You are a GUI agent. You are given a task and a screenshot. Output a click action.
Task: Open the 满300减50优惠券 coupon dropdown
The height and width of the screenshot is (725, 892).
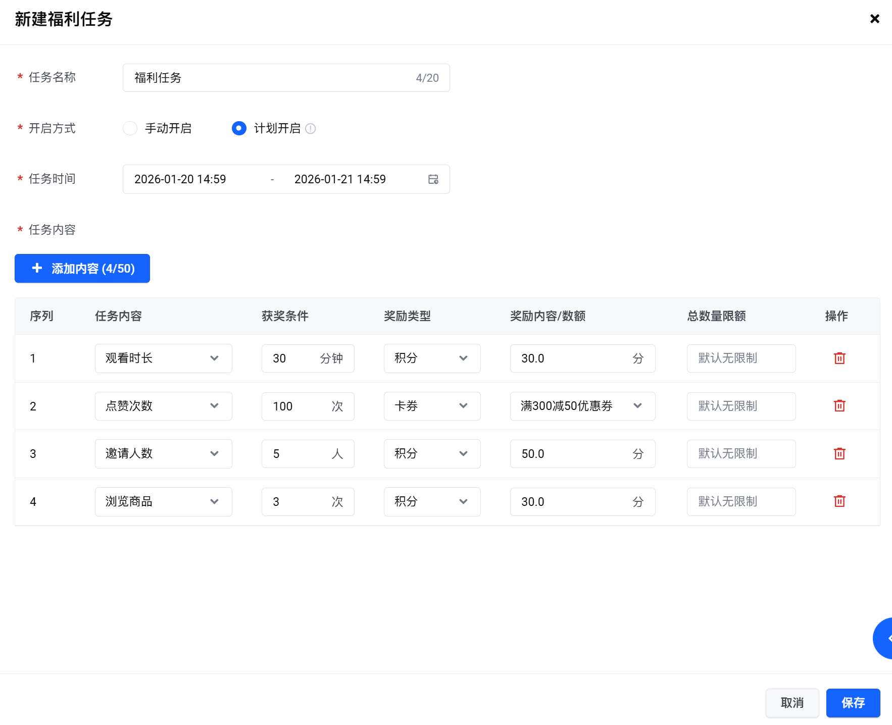[x=582, y=406]
